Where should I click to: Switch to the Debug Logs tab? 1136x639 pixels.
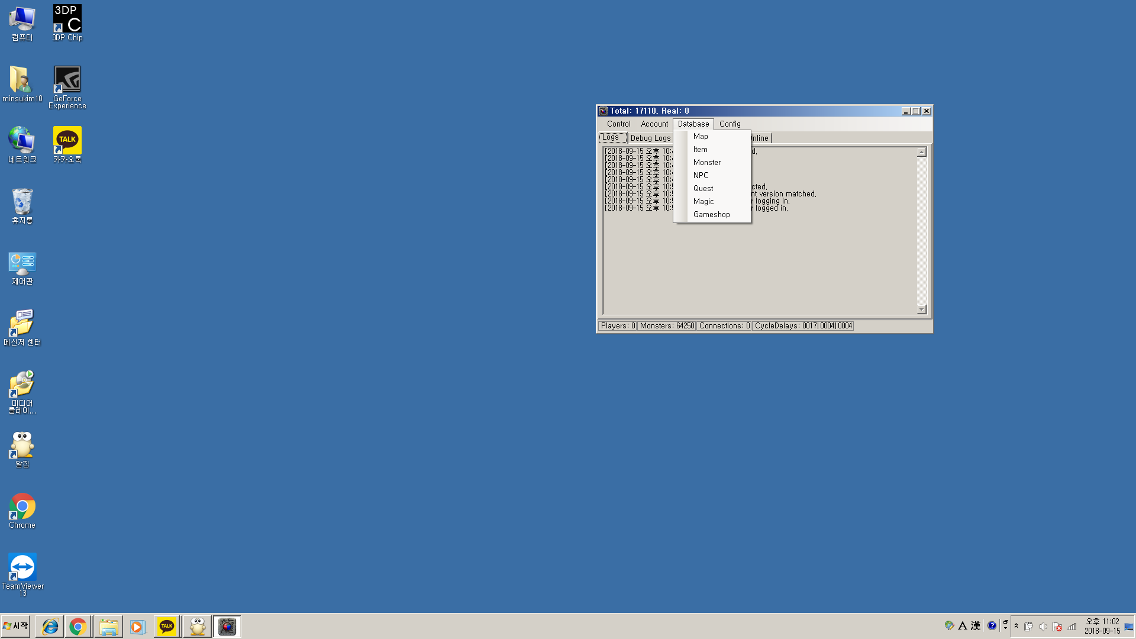pyautogui.click(x=650, y=138)
